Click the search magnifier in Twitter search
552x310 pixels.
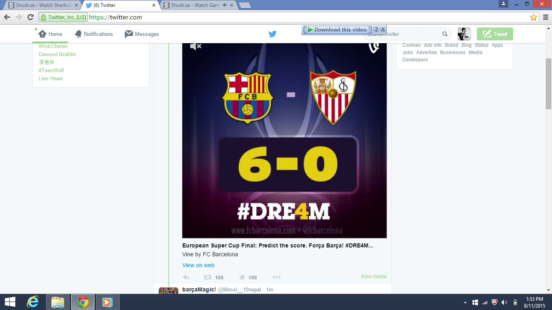pos(445,34)
